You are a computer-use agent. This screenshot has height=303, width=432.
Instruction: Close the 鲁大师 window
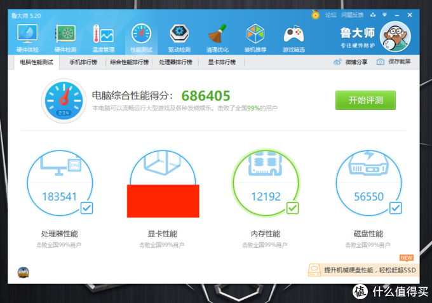410,15
